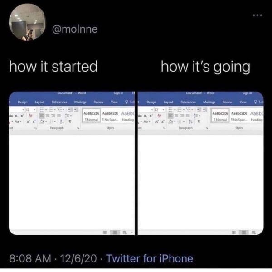The height and width of the screenshot is (272, 272).
Task: Open font size 12 dropdown in left Word window
Action: [31, 110]
